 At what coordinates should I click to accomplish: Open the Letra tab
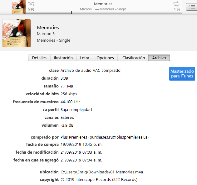pyautogui.click(x=85, y=58)
